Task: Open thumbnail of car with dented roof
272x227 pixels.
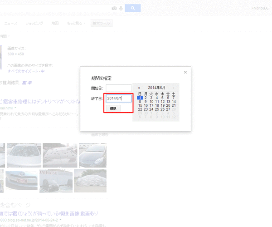Action: coord(60,155)
